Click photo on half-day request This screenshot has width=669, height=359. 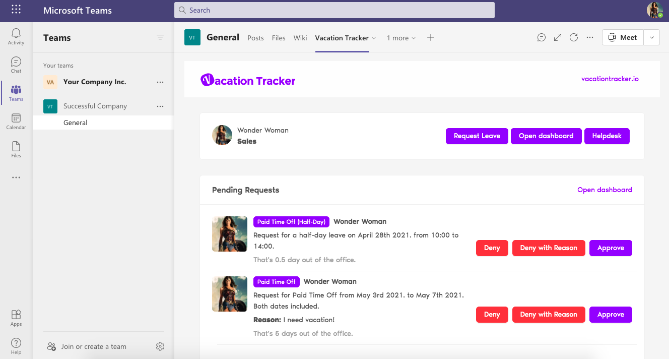[230, 234]
